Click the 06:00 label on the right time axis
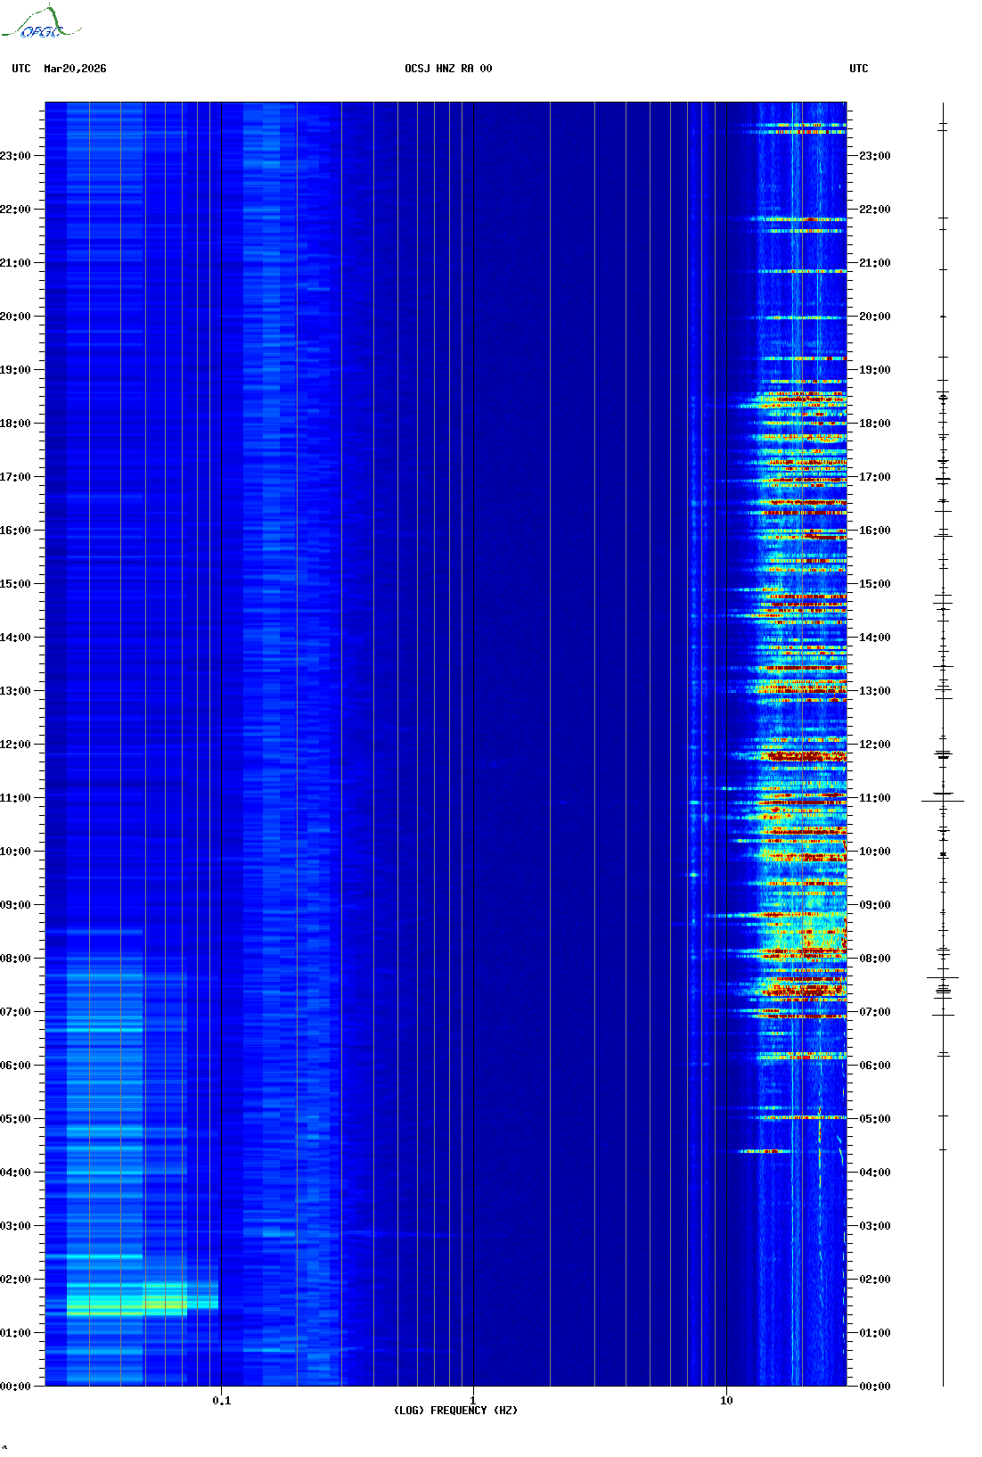 (x=874, y=1066)
